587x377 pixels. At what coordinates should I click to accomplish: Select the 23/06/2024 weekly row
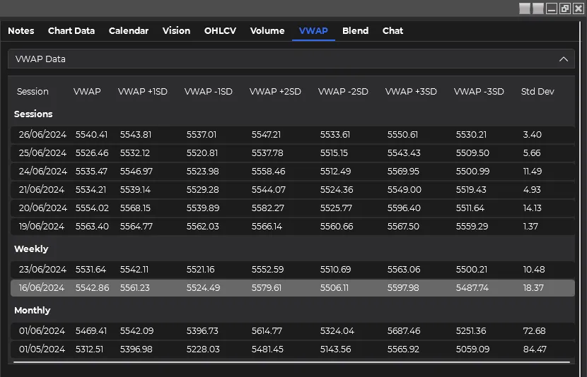(x=293, y=270)
